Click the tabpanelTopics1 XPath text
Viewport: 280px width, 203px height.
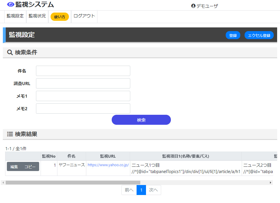click(x=186, y=172)
